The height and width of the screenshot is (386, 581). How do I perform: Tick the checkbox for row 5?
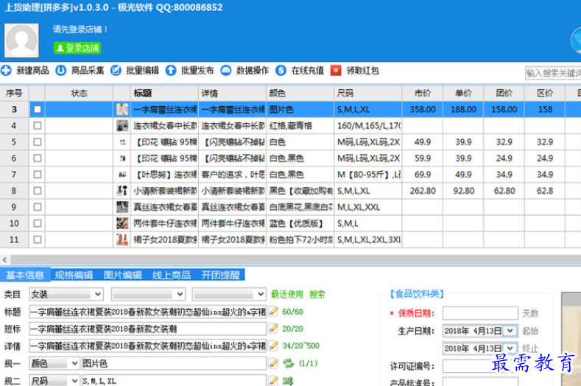38,142
